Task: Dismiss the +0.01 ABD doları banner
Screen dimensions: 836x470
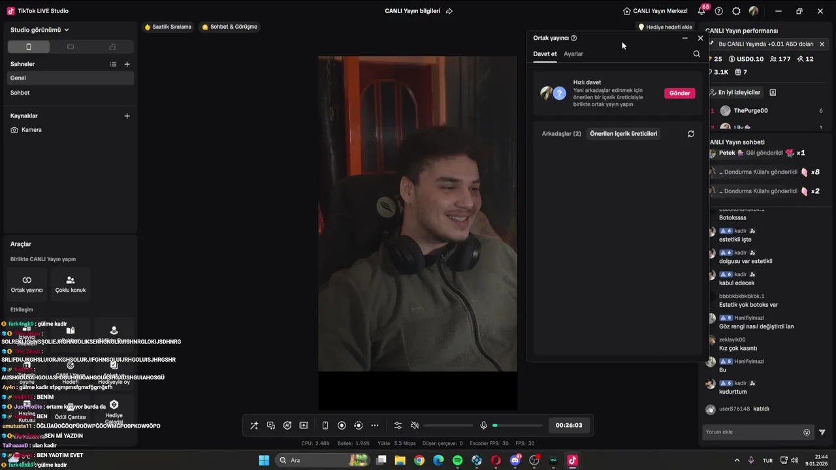Action: [822, 44]
